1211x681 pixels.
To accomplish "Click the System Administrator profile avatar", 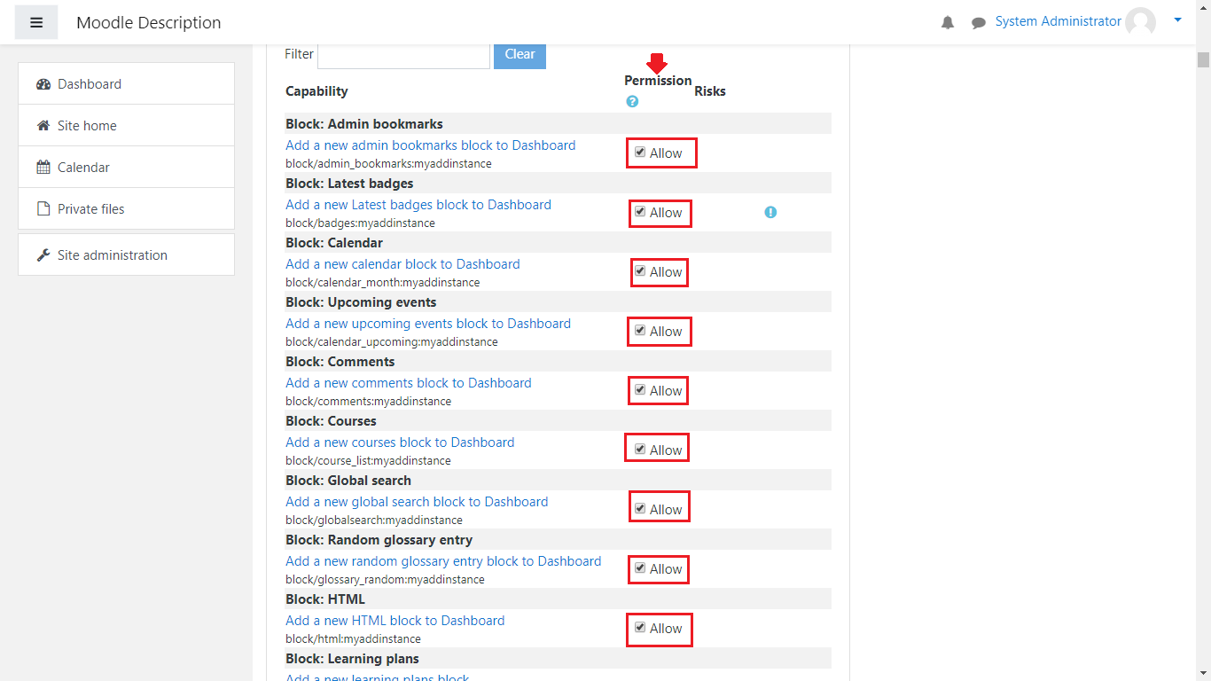I will tap(1140, 22).
